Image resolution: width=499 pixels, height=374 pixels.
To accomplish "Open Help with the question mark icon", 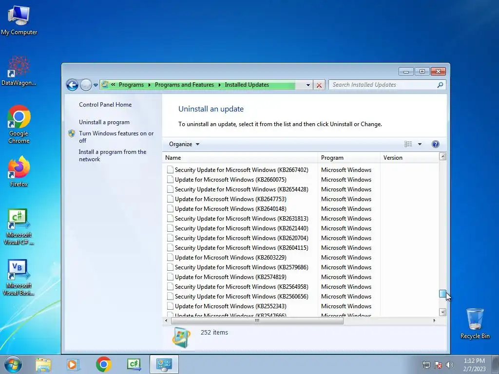I will pos(435,144).
